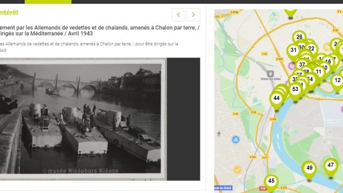The width and height of the screenshot is (343, 193).
Task: Select map marker number 26
Action: click(x=299, y=37)
